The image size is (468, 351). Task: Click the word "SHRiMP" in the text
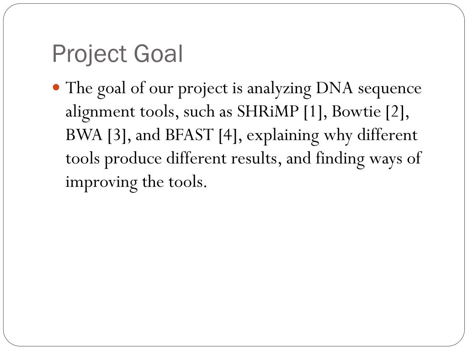pyautogui.click(x=268, y=112)
